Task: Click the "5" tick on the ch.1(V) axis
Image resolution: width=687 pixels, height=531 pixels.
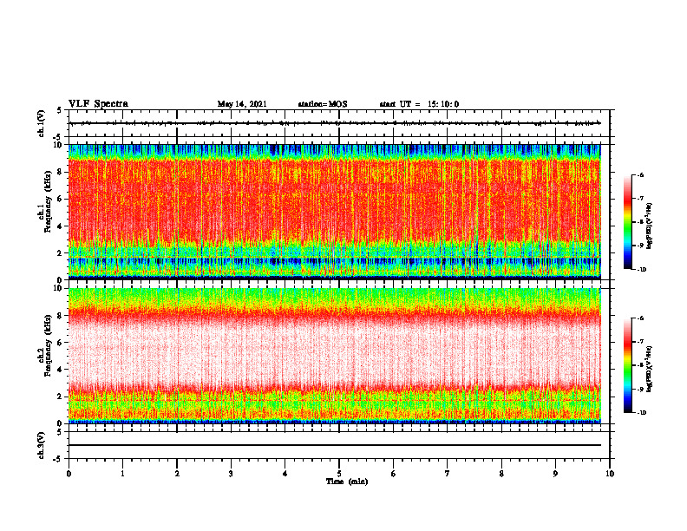Action: point(60,111)
